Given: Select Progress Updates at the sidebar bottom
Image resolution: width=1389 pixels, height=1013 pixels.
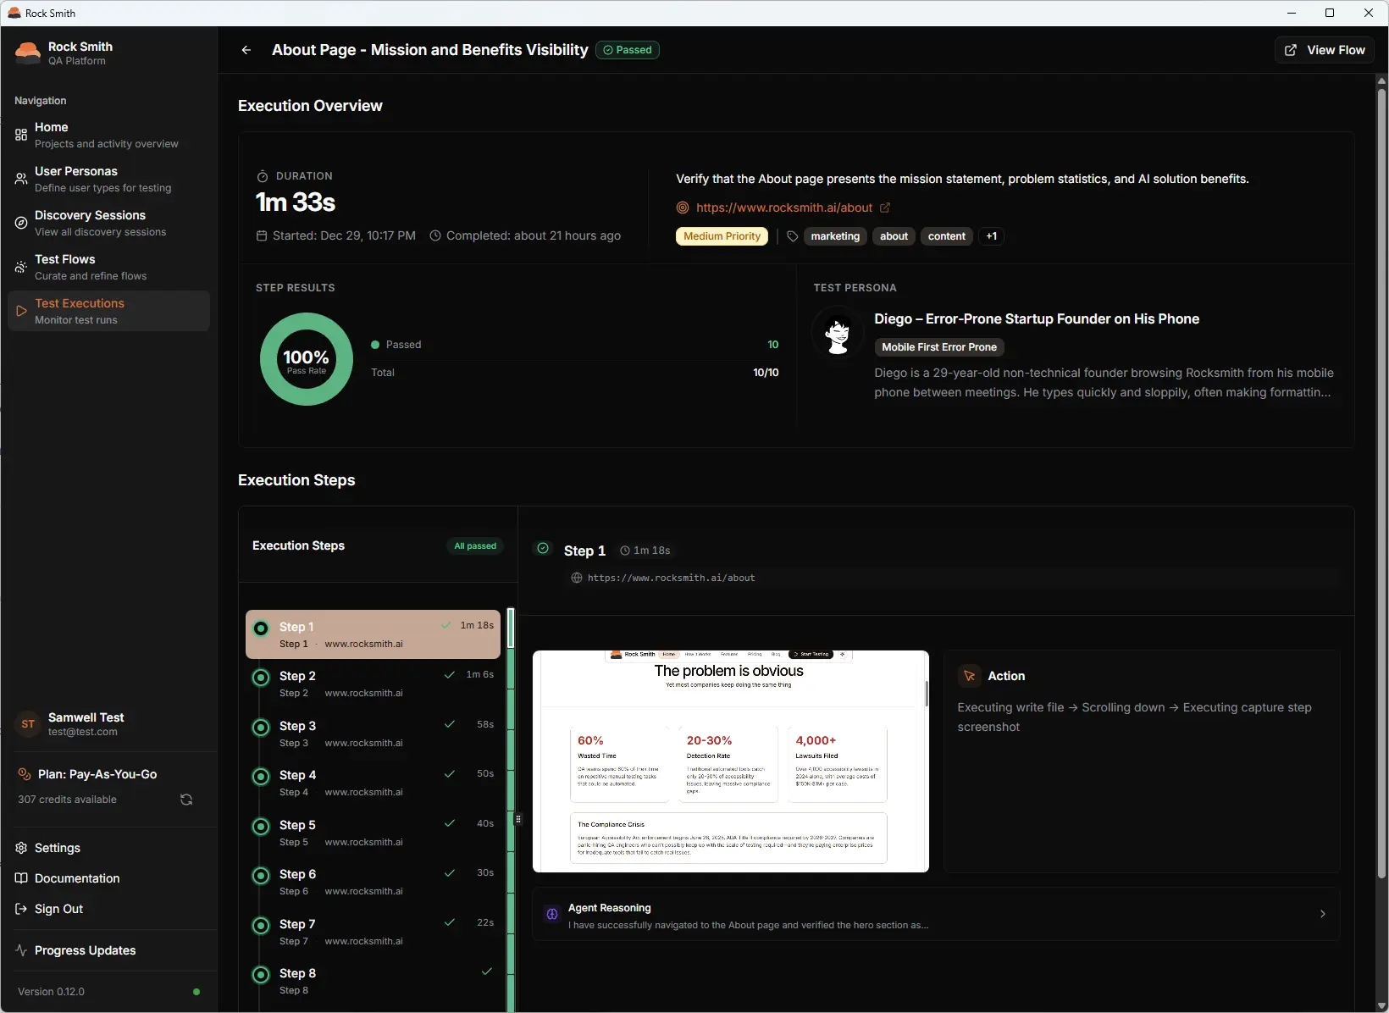Looking at the screenshot, I should click(83, 950).
